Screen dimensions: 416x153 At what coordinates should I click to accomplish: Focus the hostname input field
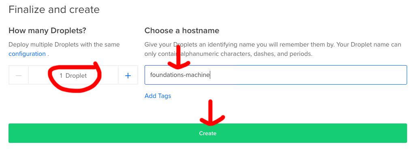pos(276,75)
